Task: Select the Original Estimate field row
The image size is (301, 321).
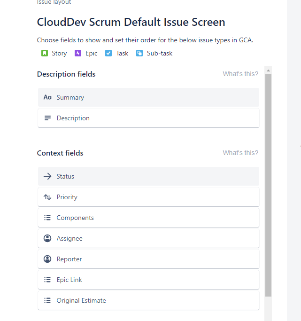Action: (x=149, y=300)
